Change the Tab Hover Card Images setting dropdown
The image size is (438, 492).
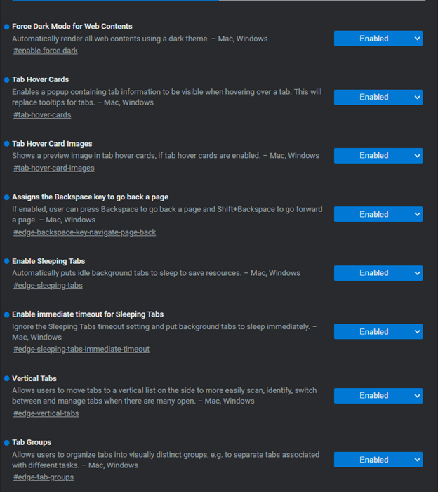(x=378, y=156)
